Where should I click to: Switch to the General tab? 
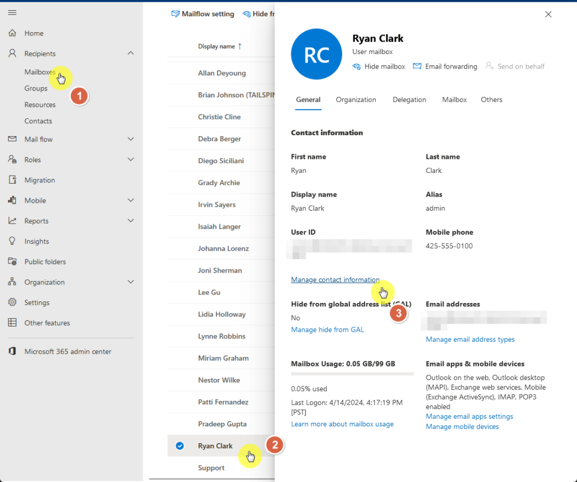coord(308,100)
